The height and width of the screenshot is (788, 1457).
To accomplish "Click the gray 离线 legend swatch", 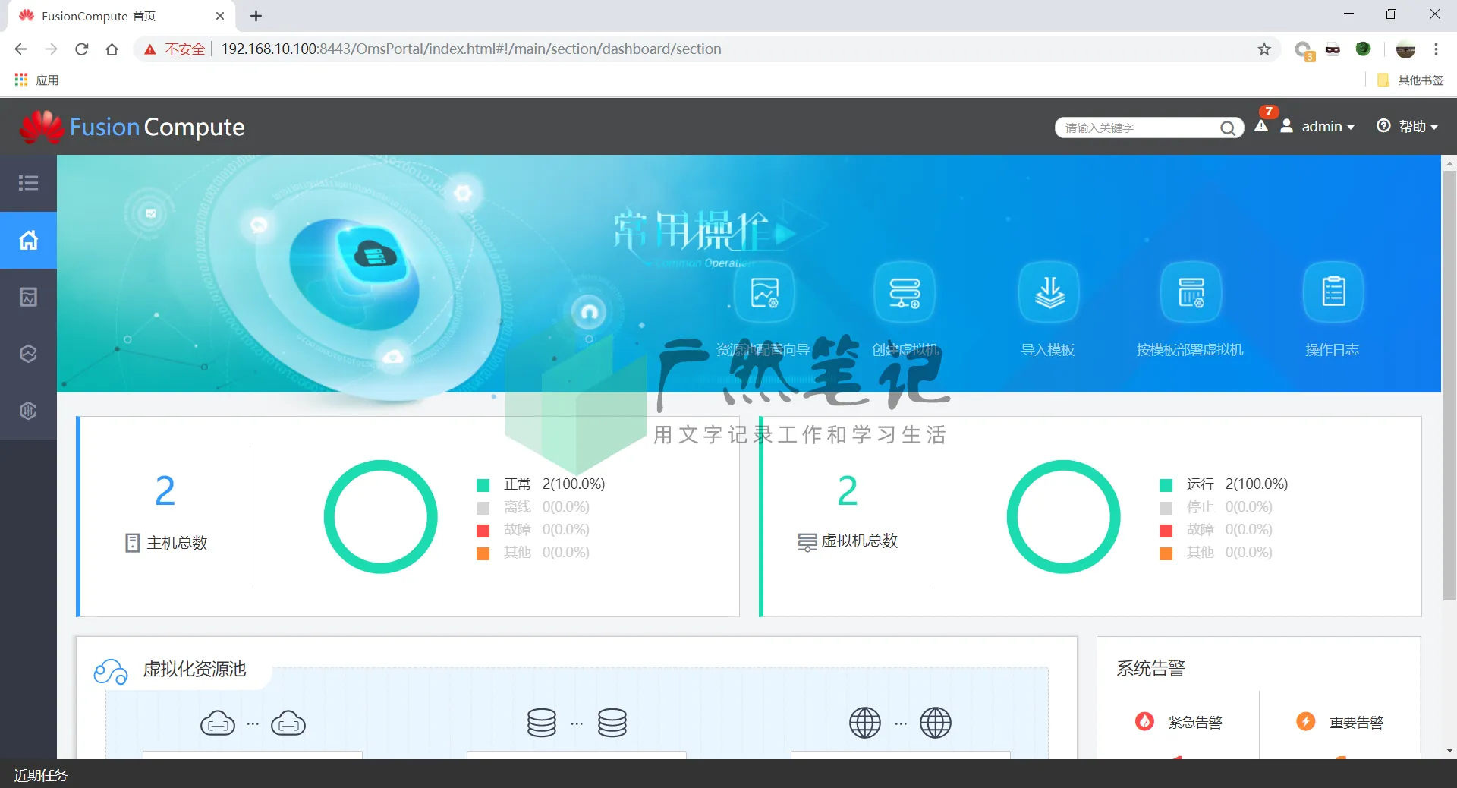I will tap(483, 508).
